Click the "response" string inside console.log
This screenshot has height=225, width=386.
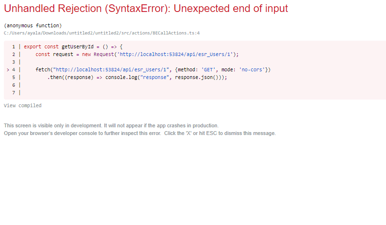[x=153, y=78]
